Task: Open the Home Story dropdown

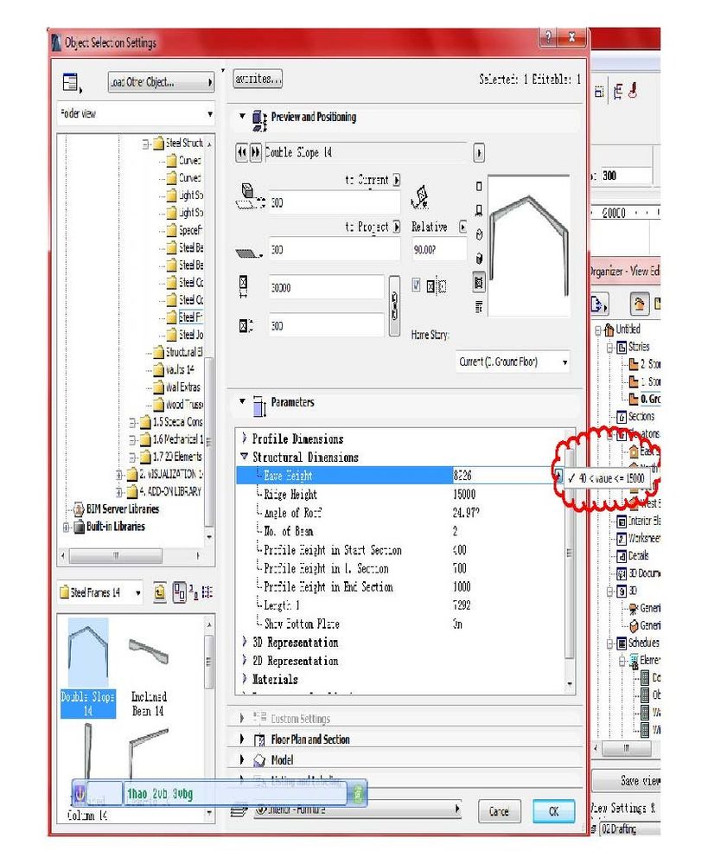Action: (513, 362)
